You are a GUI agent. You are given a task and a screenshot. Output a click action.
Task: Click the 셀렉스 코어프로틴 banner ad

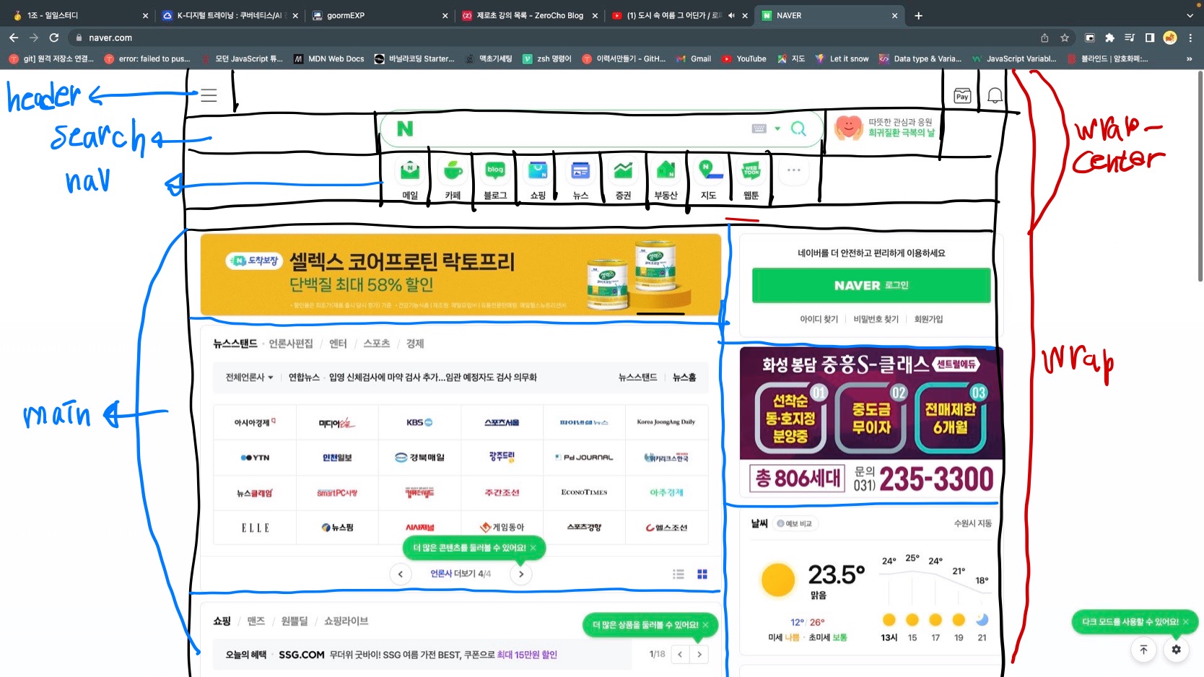(x=461, y=275)
